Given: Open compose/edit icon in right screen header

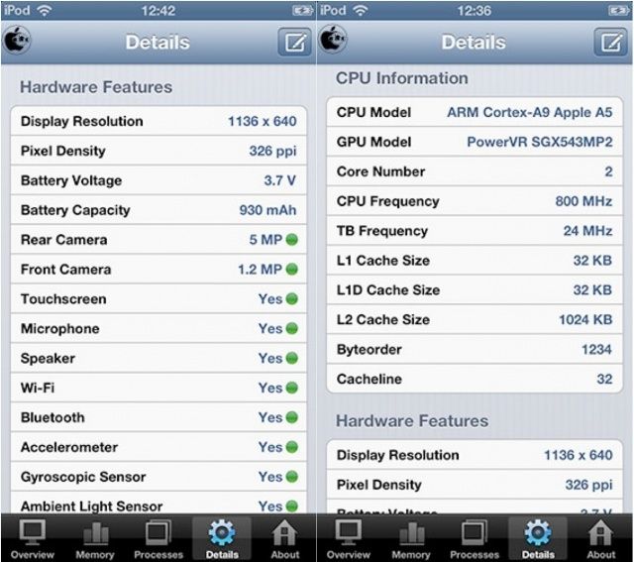Looking at the screenshot, I should (610, 42).
